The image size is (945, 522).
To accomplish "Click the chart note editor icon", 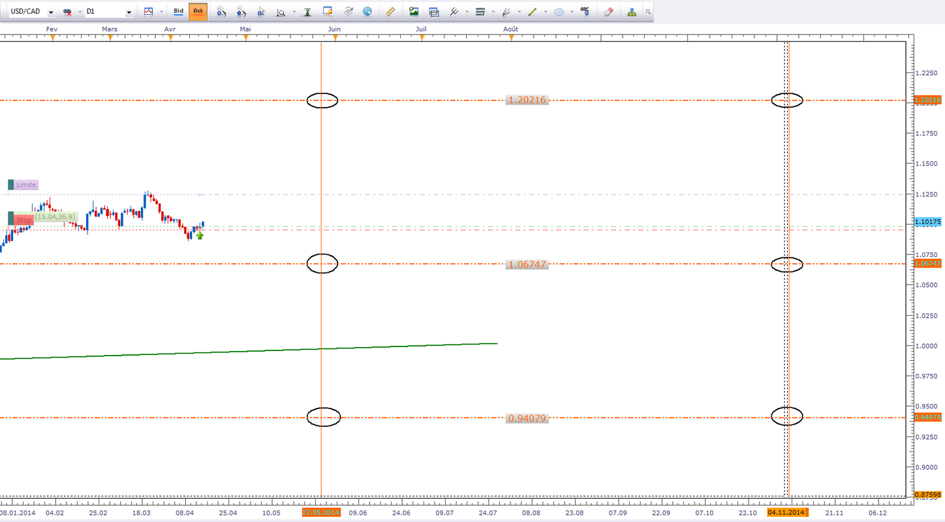I will tap(328, 12).
